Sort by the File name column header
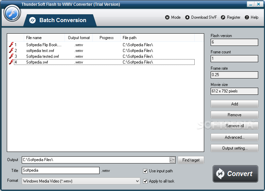The height and width of the screenshot is (191, 265). pyautogui.click(x=44, y=38)
